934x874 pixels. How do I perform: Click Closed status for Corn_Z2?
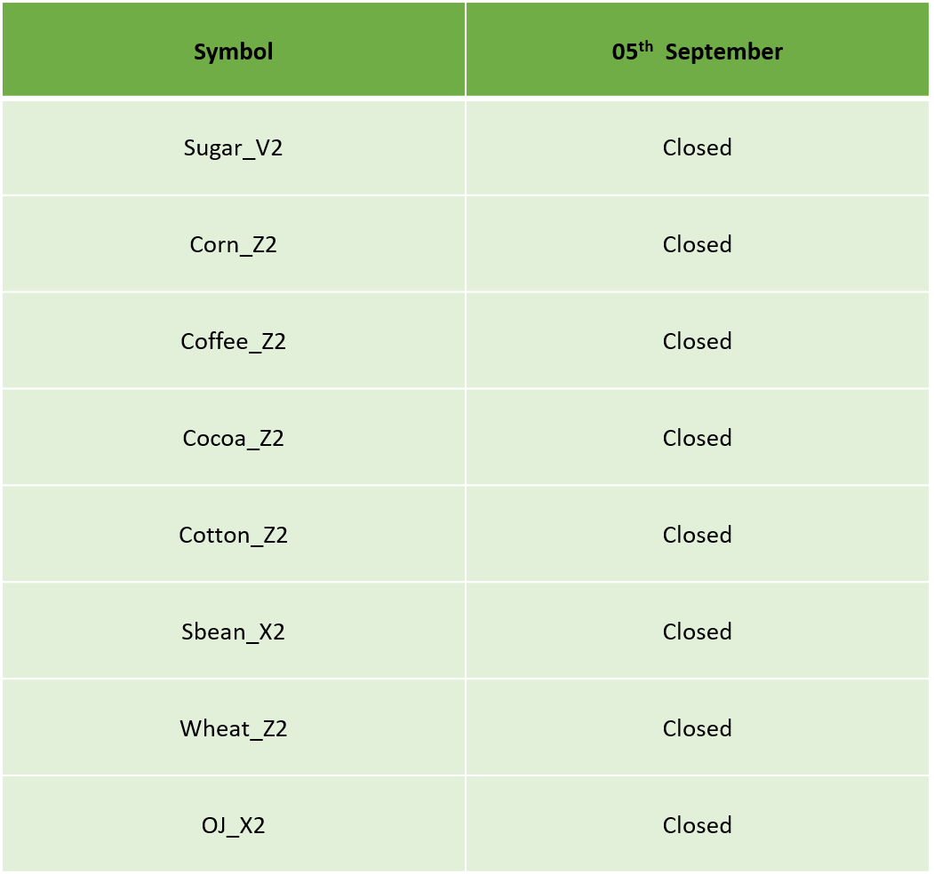point(697,244)
